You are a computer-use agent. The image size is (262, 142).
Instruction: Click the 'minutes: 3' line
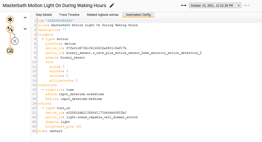[x=59, y=71]
